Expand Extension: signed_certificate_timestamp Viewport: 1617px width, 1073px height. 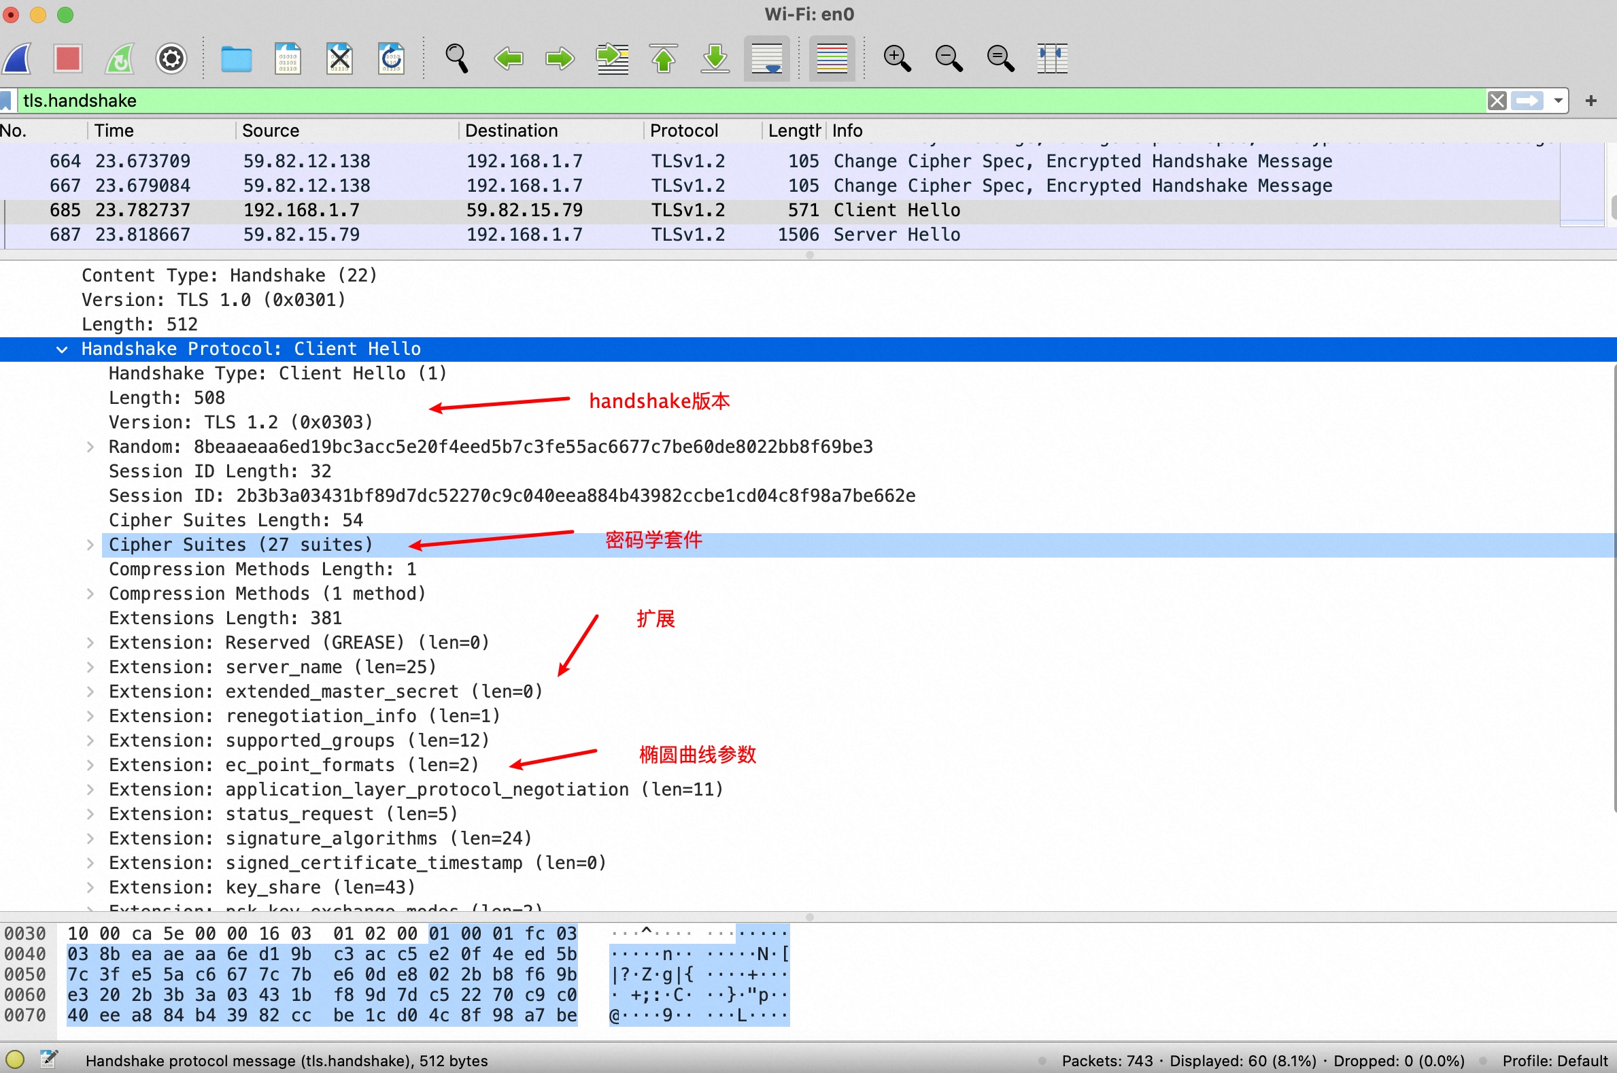tap(90, 864)
